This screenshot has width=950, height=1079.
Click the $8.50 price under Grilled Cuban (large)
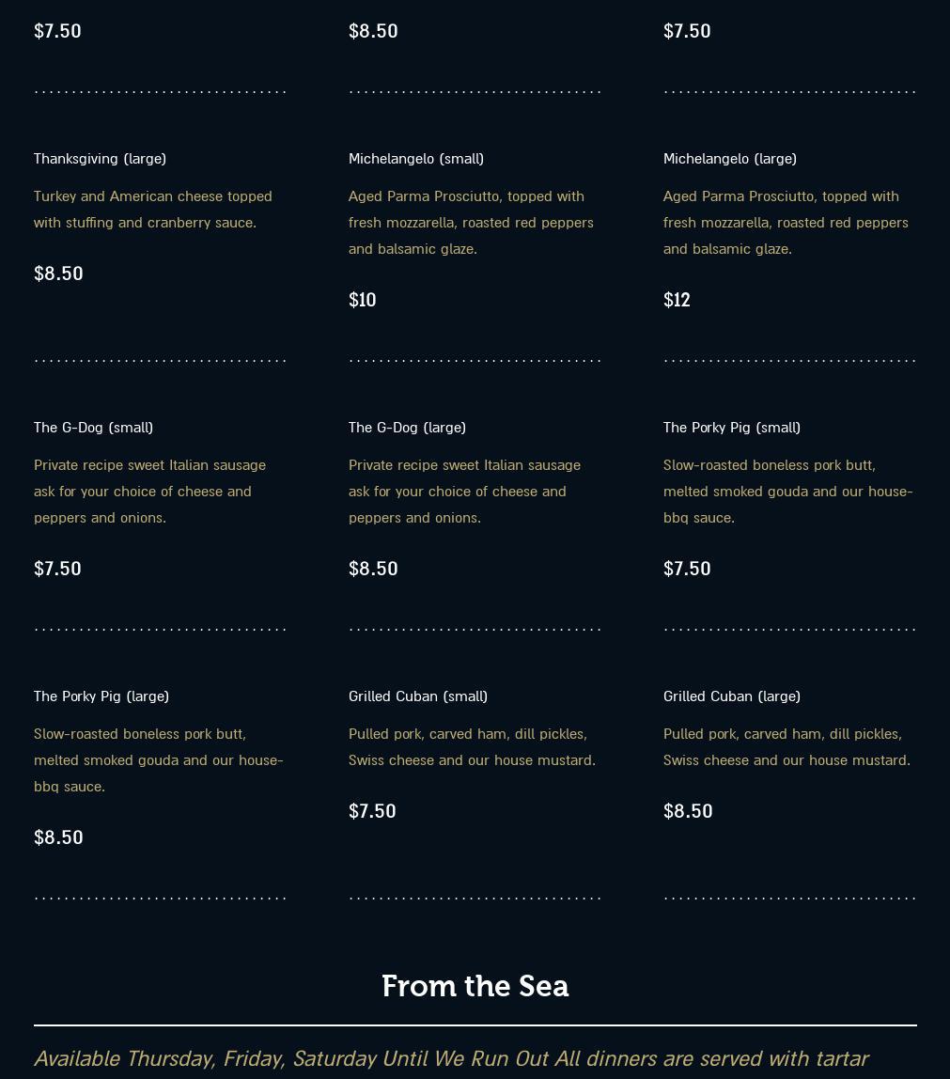click(x=688, y=811)
